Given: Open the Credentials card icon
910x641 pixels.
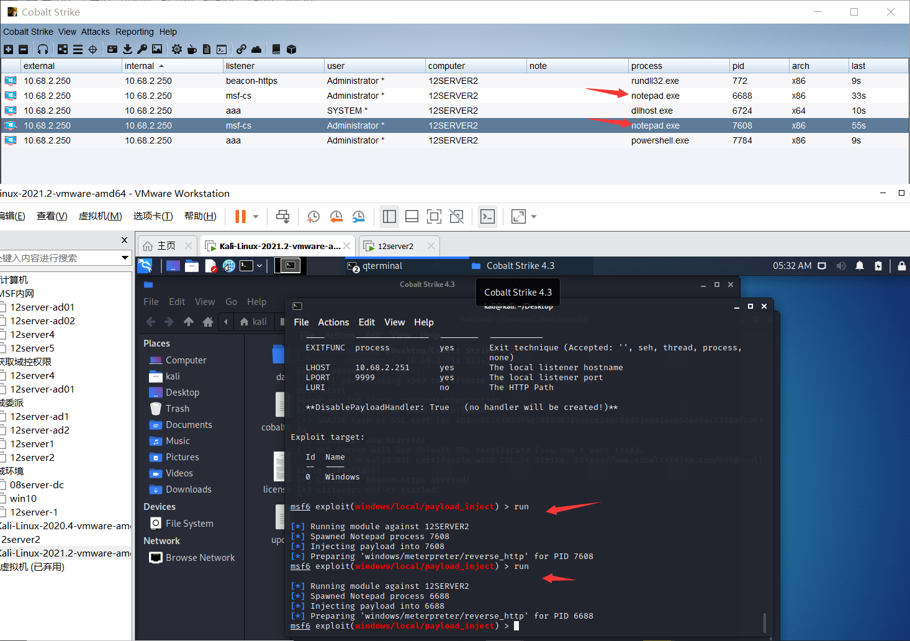Looking at the screenshot, I should 112,49.
